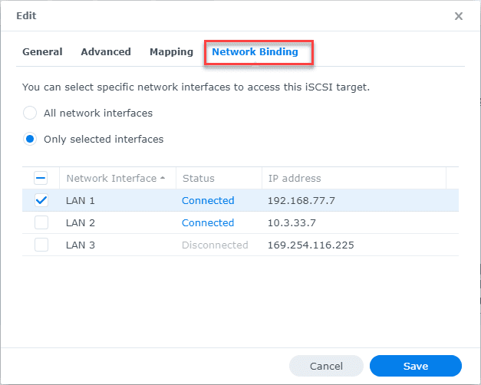Click the Status column header
The width and height of the screenshot is (481, 385).
(197, 178)
